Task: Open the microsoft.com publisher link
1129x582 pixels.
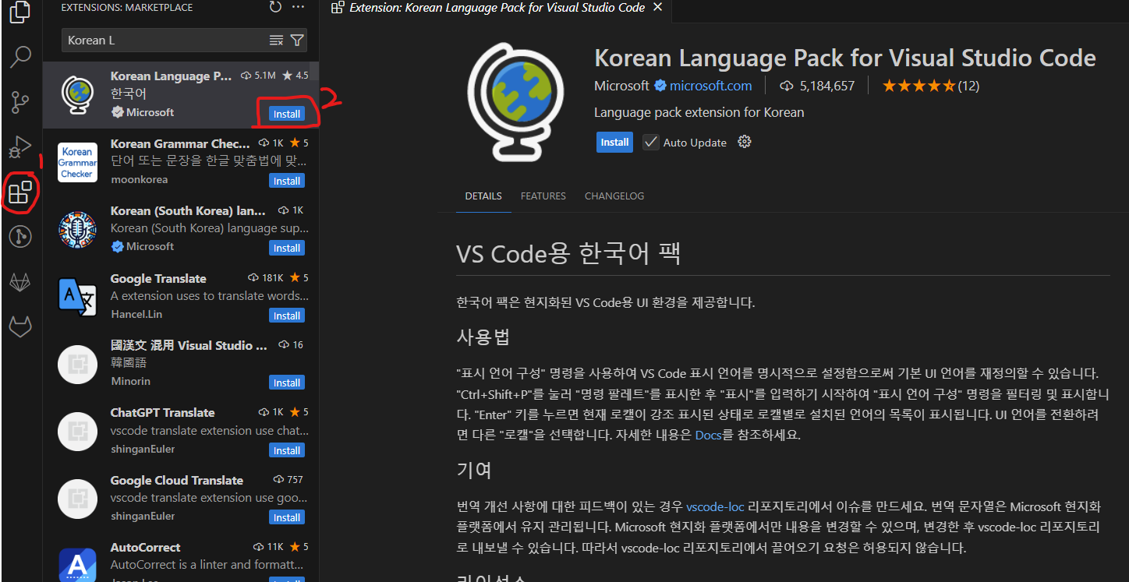Action: pyautogui.click(x=710, y=86)
